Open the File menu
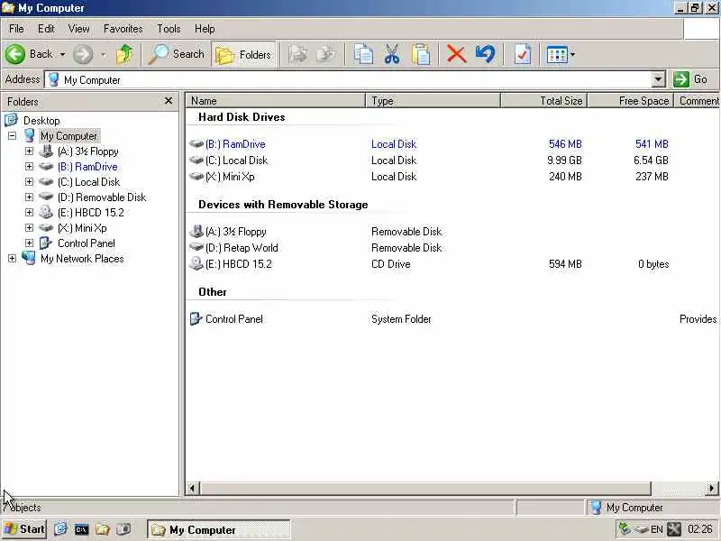 [16, 29]
